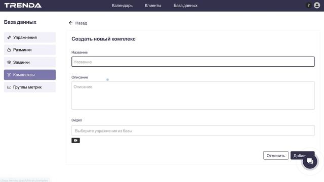Select Разминки in the sidebar
This screenshot has width=324, height=182.
tap(30, 50)
